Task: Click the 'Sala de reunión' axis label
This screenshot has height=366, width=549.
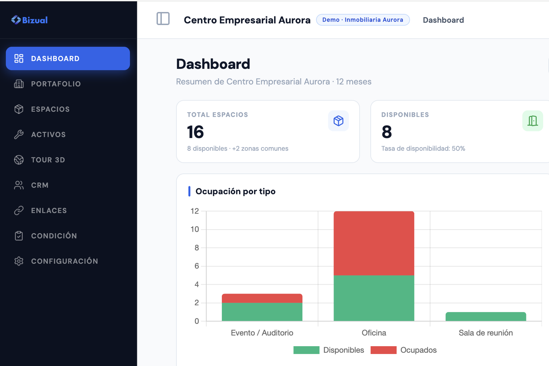Action: [486, 333]
